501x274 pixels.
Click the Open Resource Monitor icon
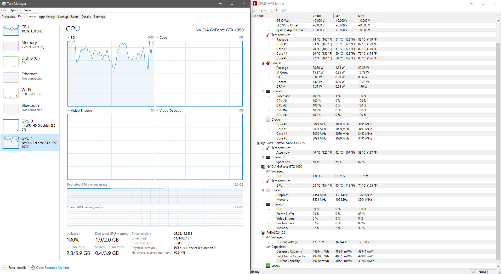click(x=33, y=267)
